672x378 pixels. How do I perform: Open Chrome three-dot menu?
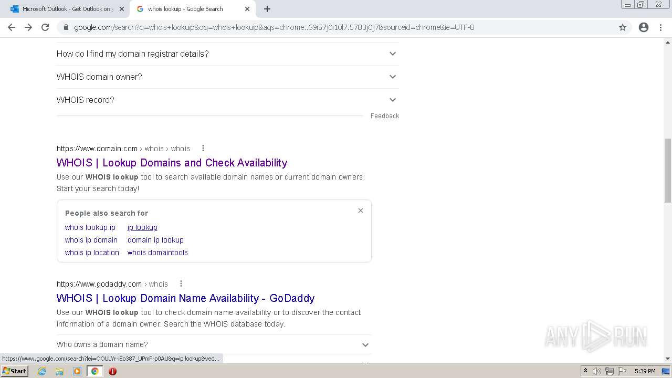coord(660,27)
